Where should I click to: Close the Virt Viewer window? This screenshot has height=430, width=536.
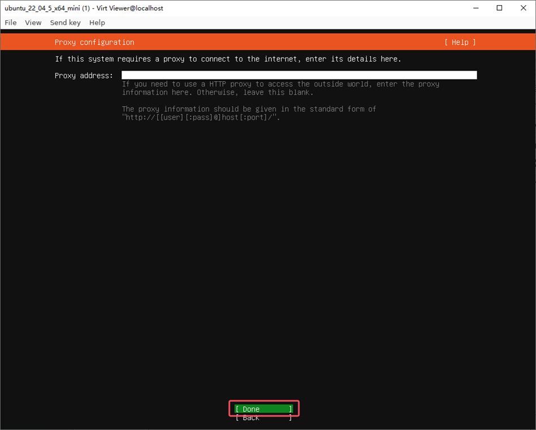pyautogui.click(x=524, y=8)
